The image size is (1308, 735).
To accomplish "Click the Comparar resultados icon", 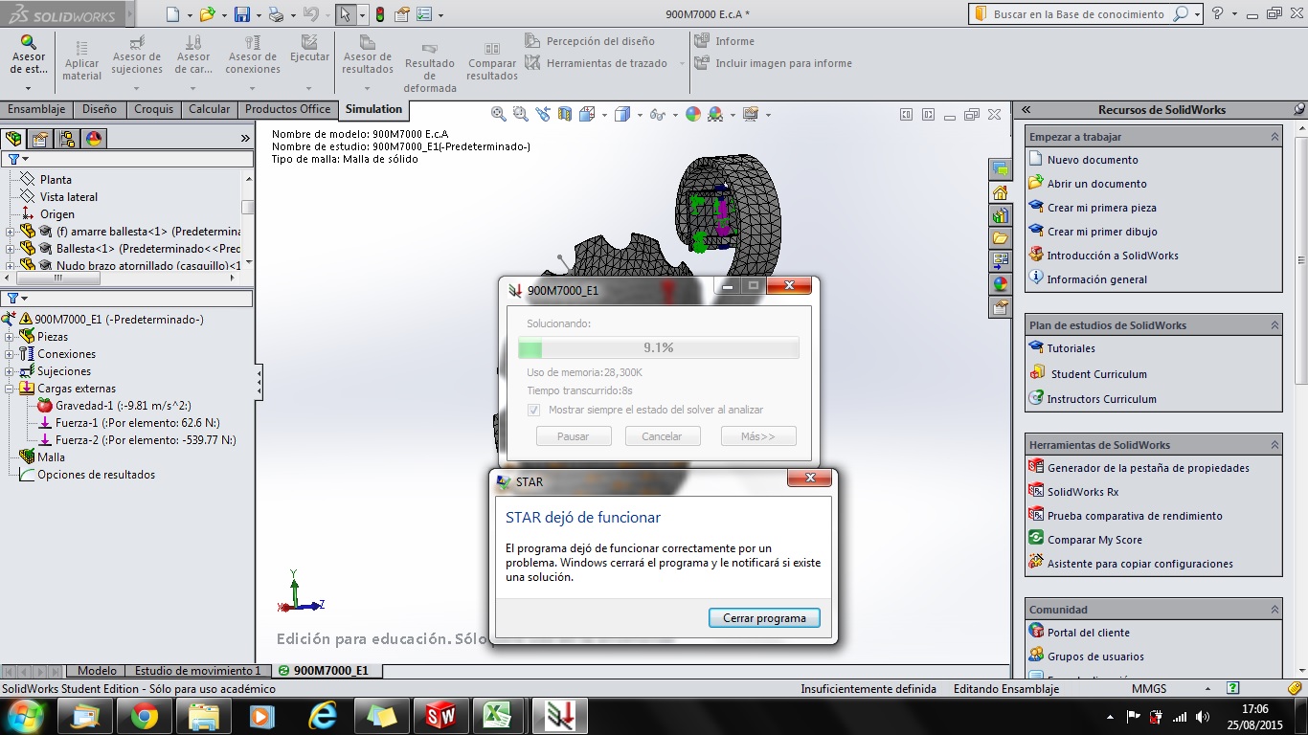I will click(x=492, y=48).
